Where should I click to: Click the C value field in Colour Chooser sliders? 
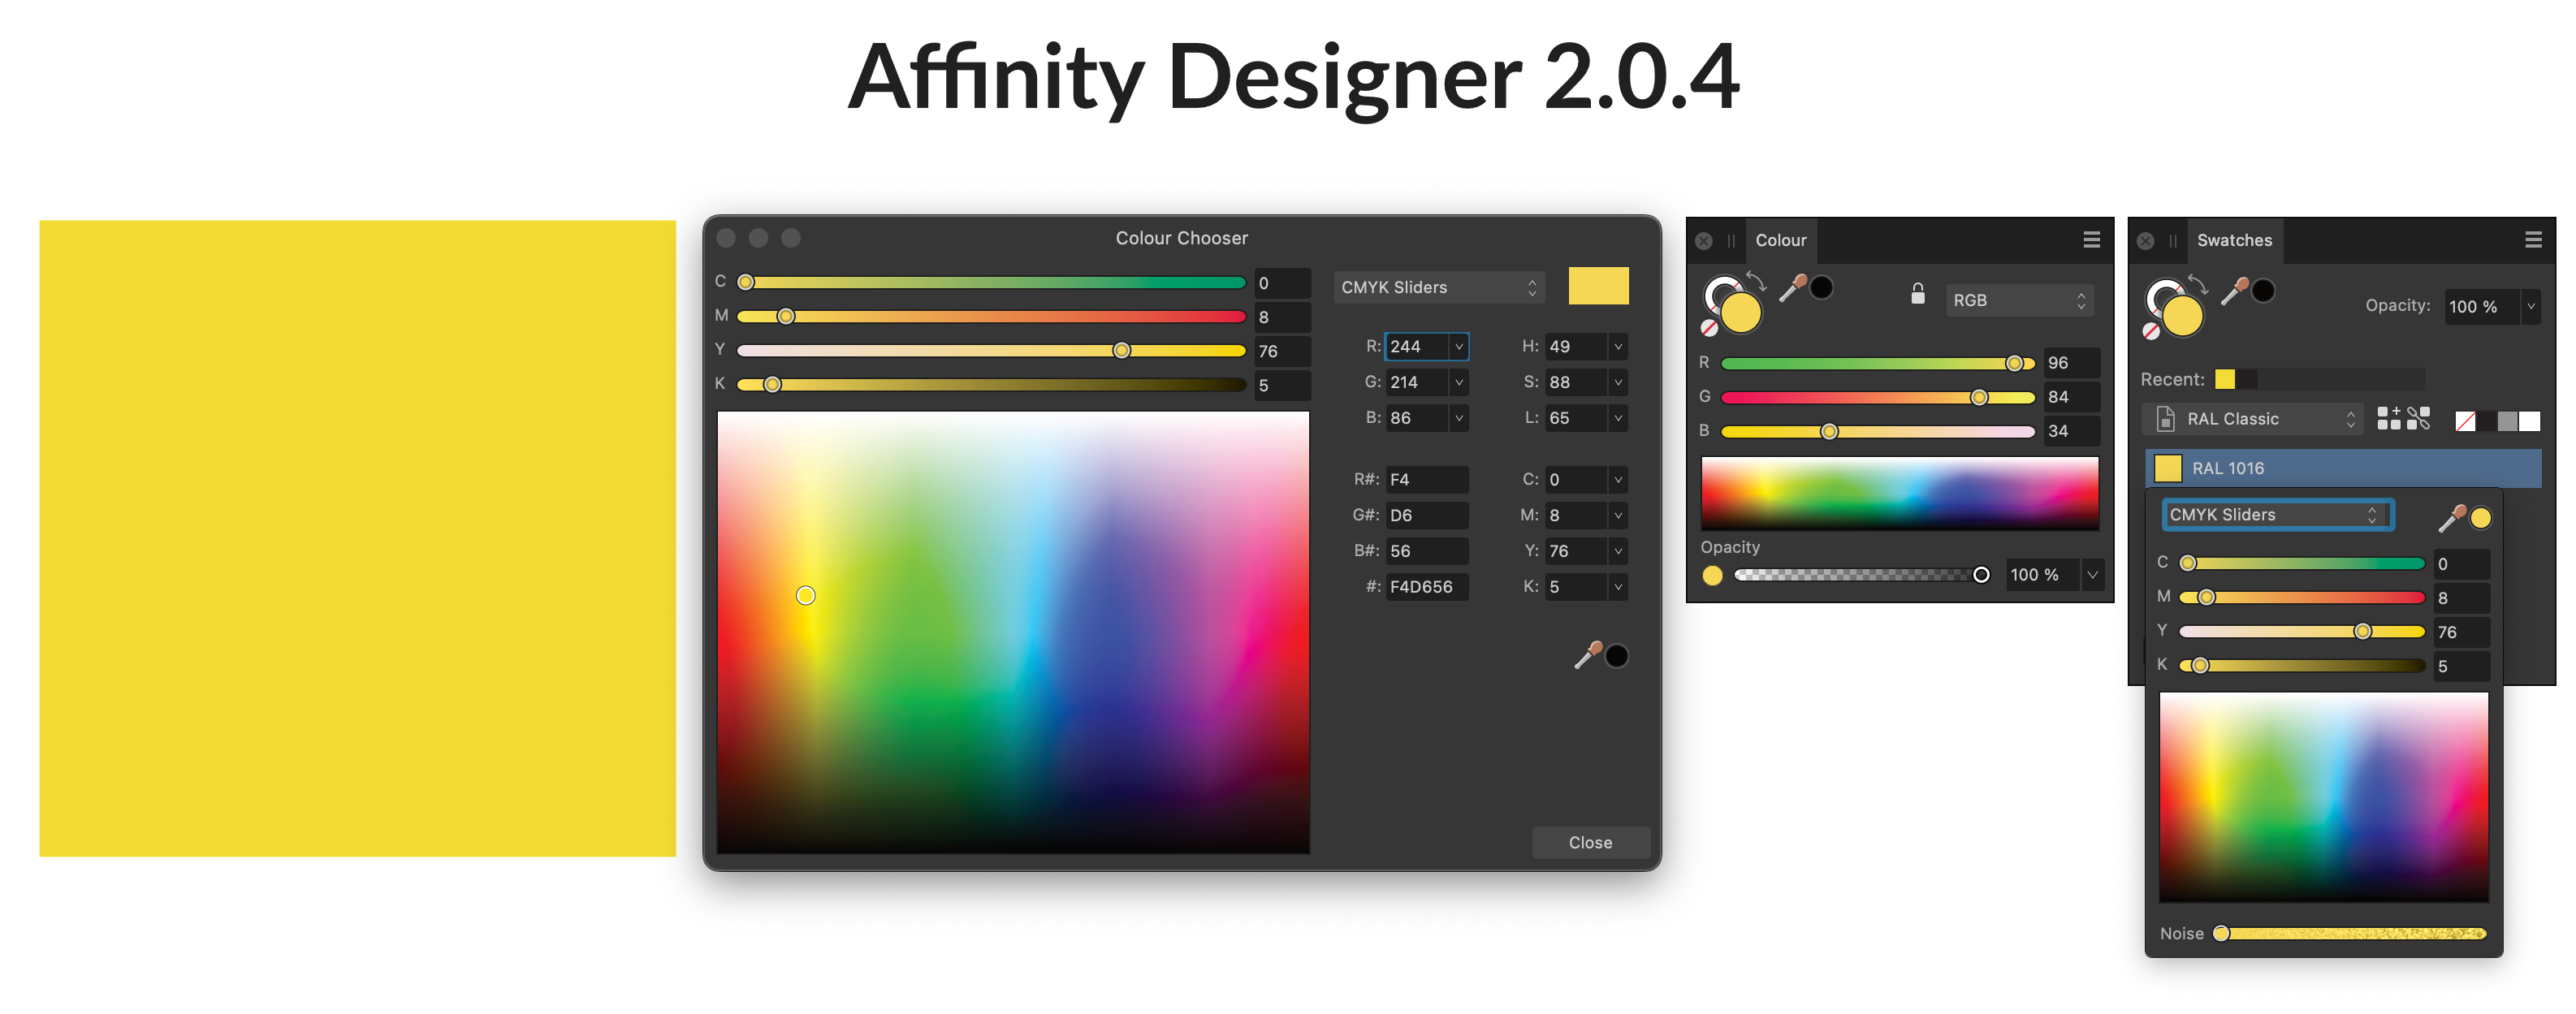point(1282,283)
